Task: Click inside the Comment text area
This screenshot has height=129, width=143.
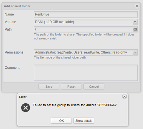Action: coord(86,73)
